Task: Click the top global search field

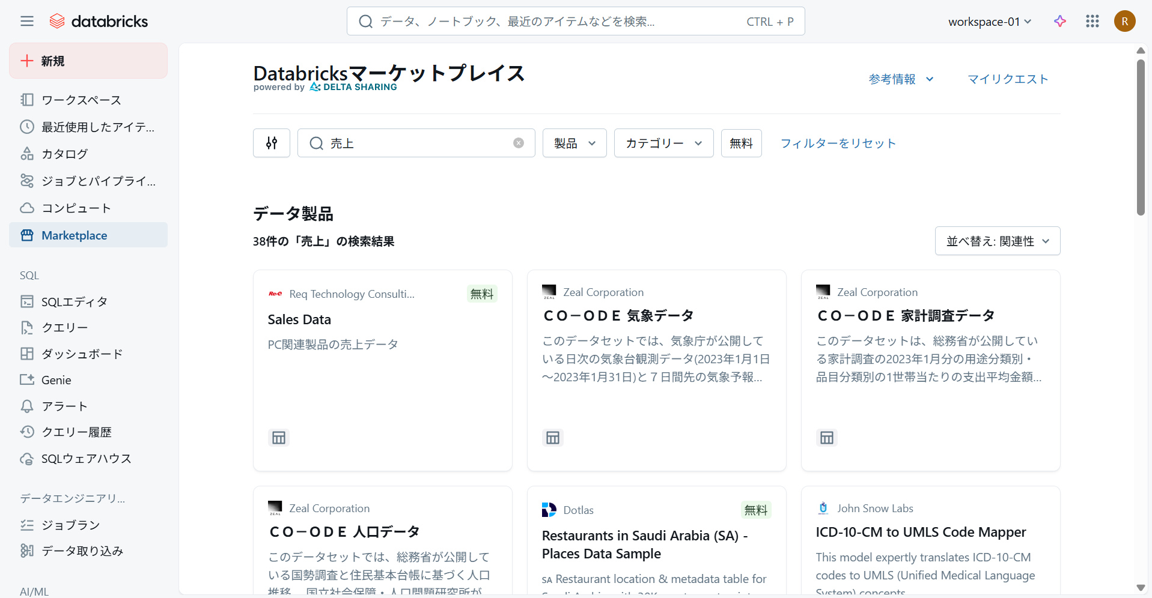Action: (575, 22)
